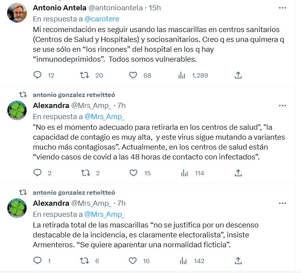View analytics showing 114 views
The image size is (302, 273).
coord(184,173)
